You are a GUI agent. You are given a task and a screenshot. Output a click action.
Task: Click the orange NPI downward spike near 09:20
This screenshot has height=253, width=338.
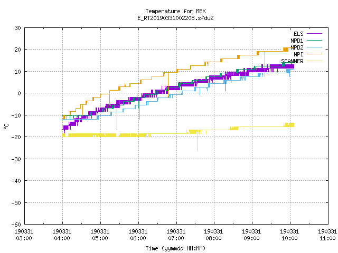(265, 64)
